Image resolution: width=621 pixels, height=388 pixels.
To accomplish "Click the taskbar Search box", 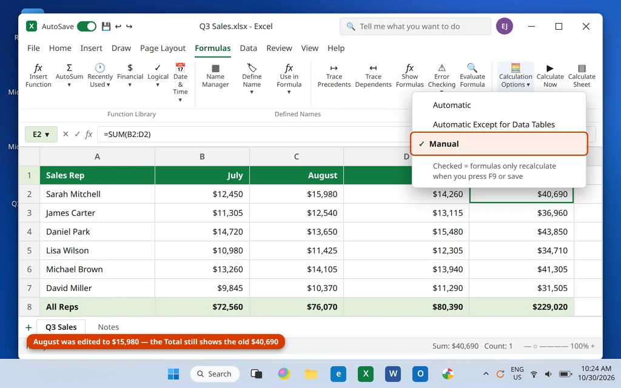I will click(215, 373).
